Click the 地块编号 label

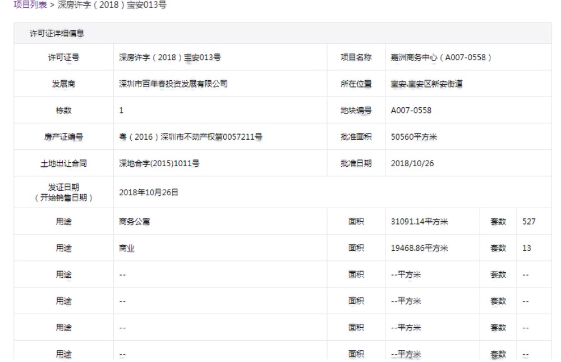[x=356, y=110]
